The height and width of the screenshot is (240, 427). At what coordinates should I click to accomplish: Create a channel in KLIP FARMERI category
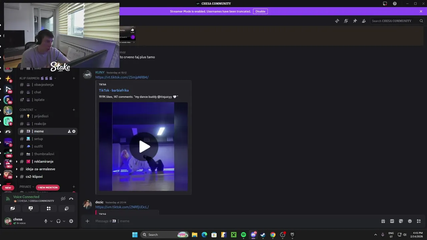[74, 78]
